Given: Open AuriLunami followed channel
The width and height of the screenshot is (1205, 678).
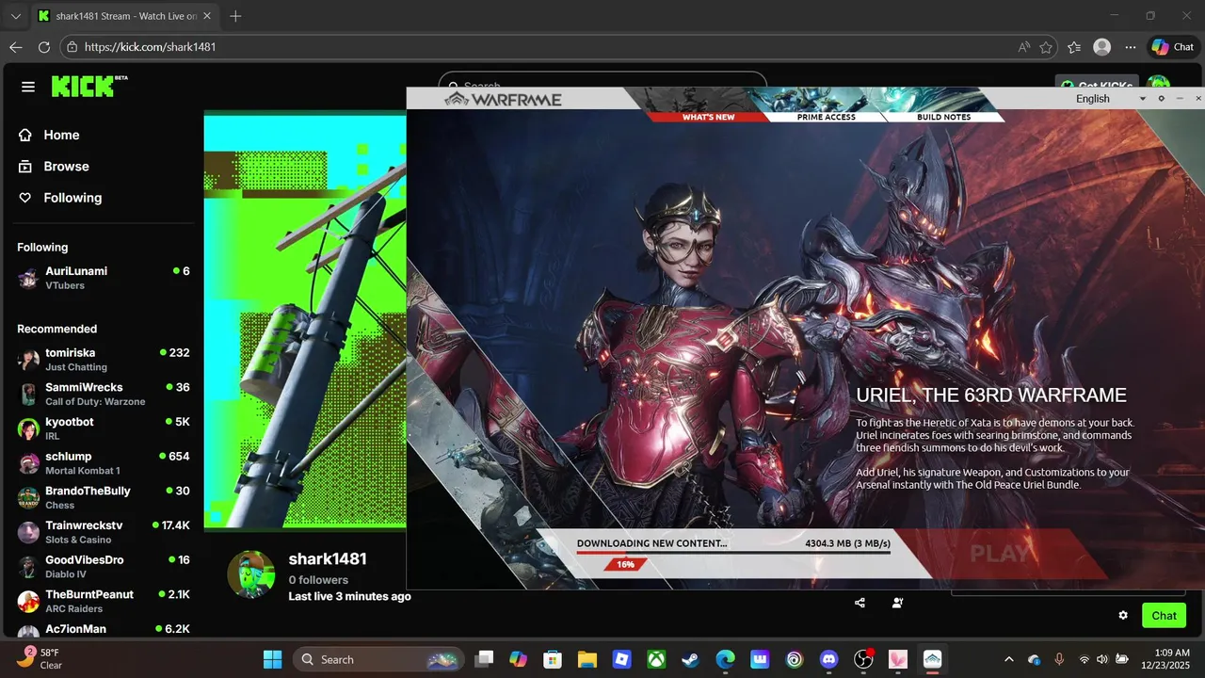Looking at the screenshot, I should [104, 278].
